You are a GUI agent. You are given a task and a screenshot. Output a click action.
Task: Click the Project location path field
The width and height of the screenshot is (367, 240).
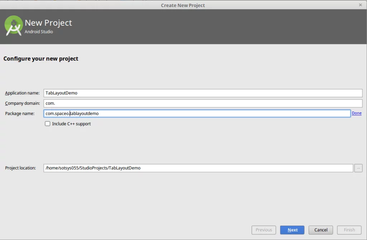[x=198, y=168]
